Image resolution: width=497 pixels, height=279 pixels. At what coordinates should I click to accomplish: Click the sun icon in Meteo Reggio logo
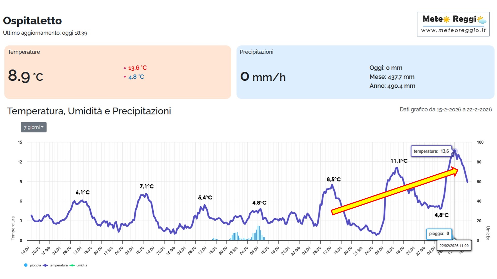[x=446, y=19]
